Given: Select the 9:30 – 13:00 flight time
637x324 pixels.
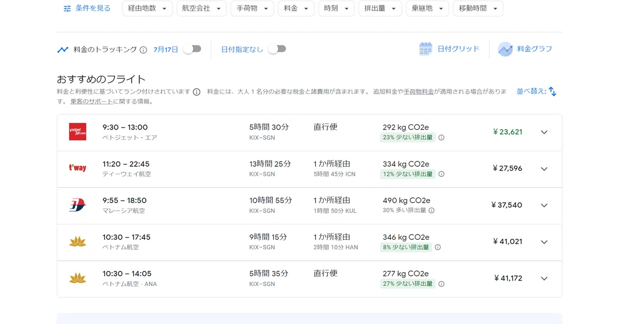Looking at the screenshot, I should pos(125,127).
